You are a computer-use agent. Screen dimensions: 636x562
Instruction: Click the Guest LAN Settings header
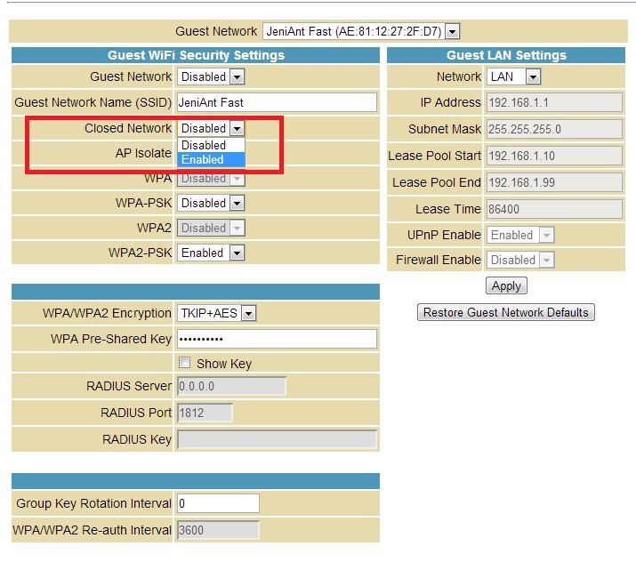(506, 55)
